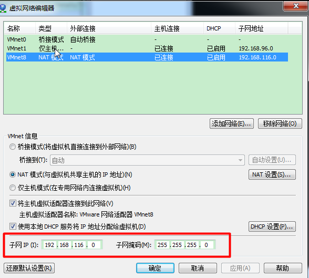Open DHCP 设置(P)... dialog

coord(272,226)
